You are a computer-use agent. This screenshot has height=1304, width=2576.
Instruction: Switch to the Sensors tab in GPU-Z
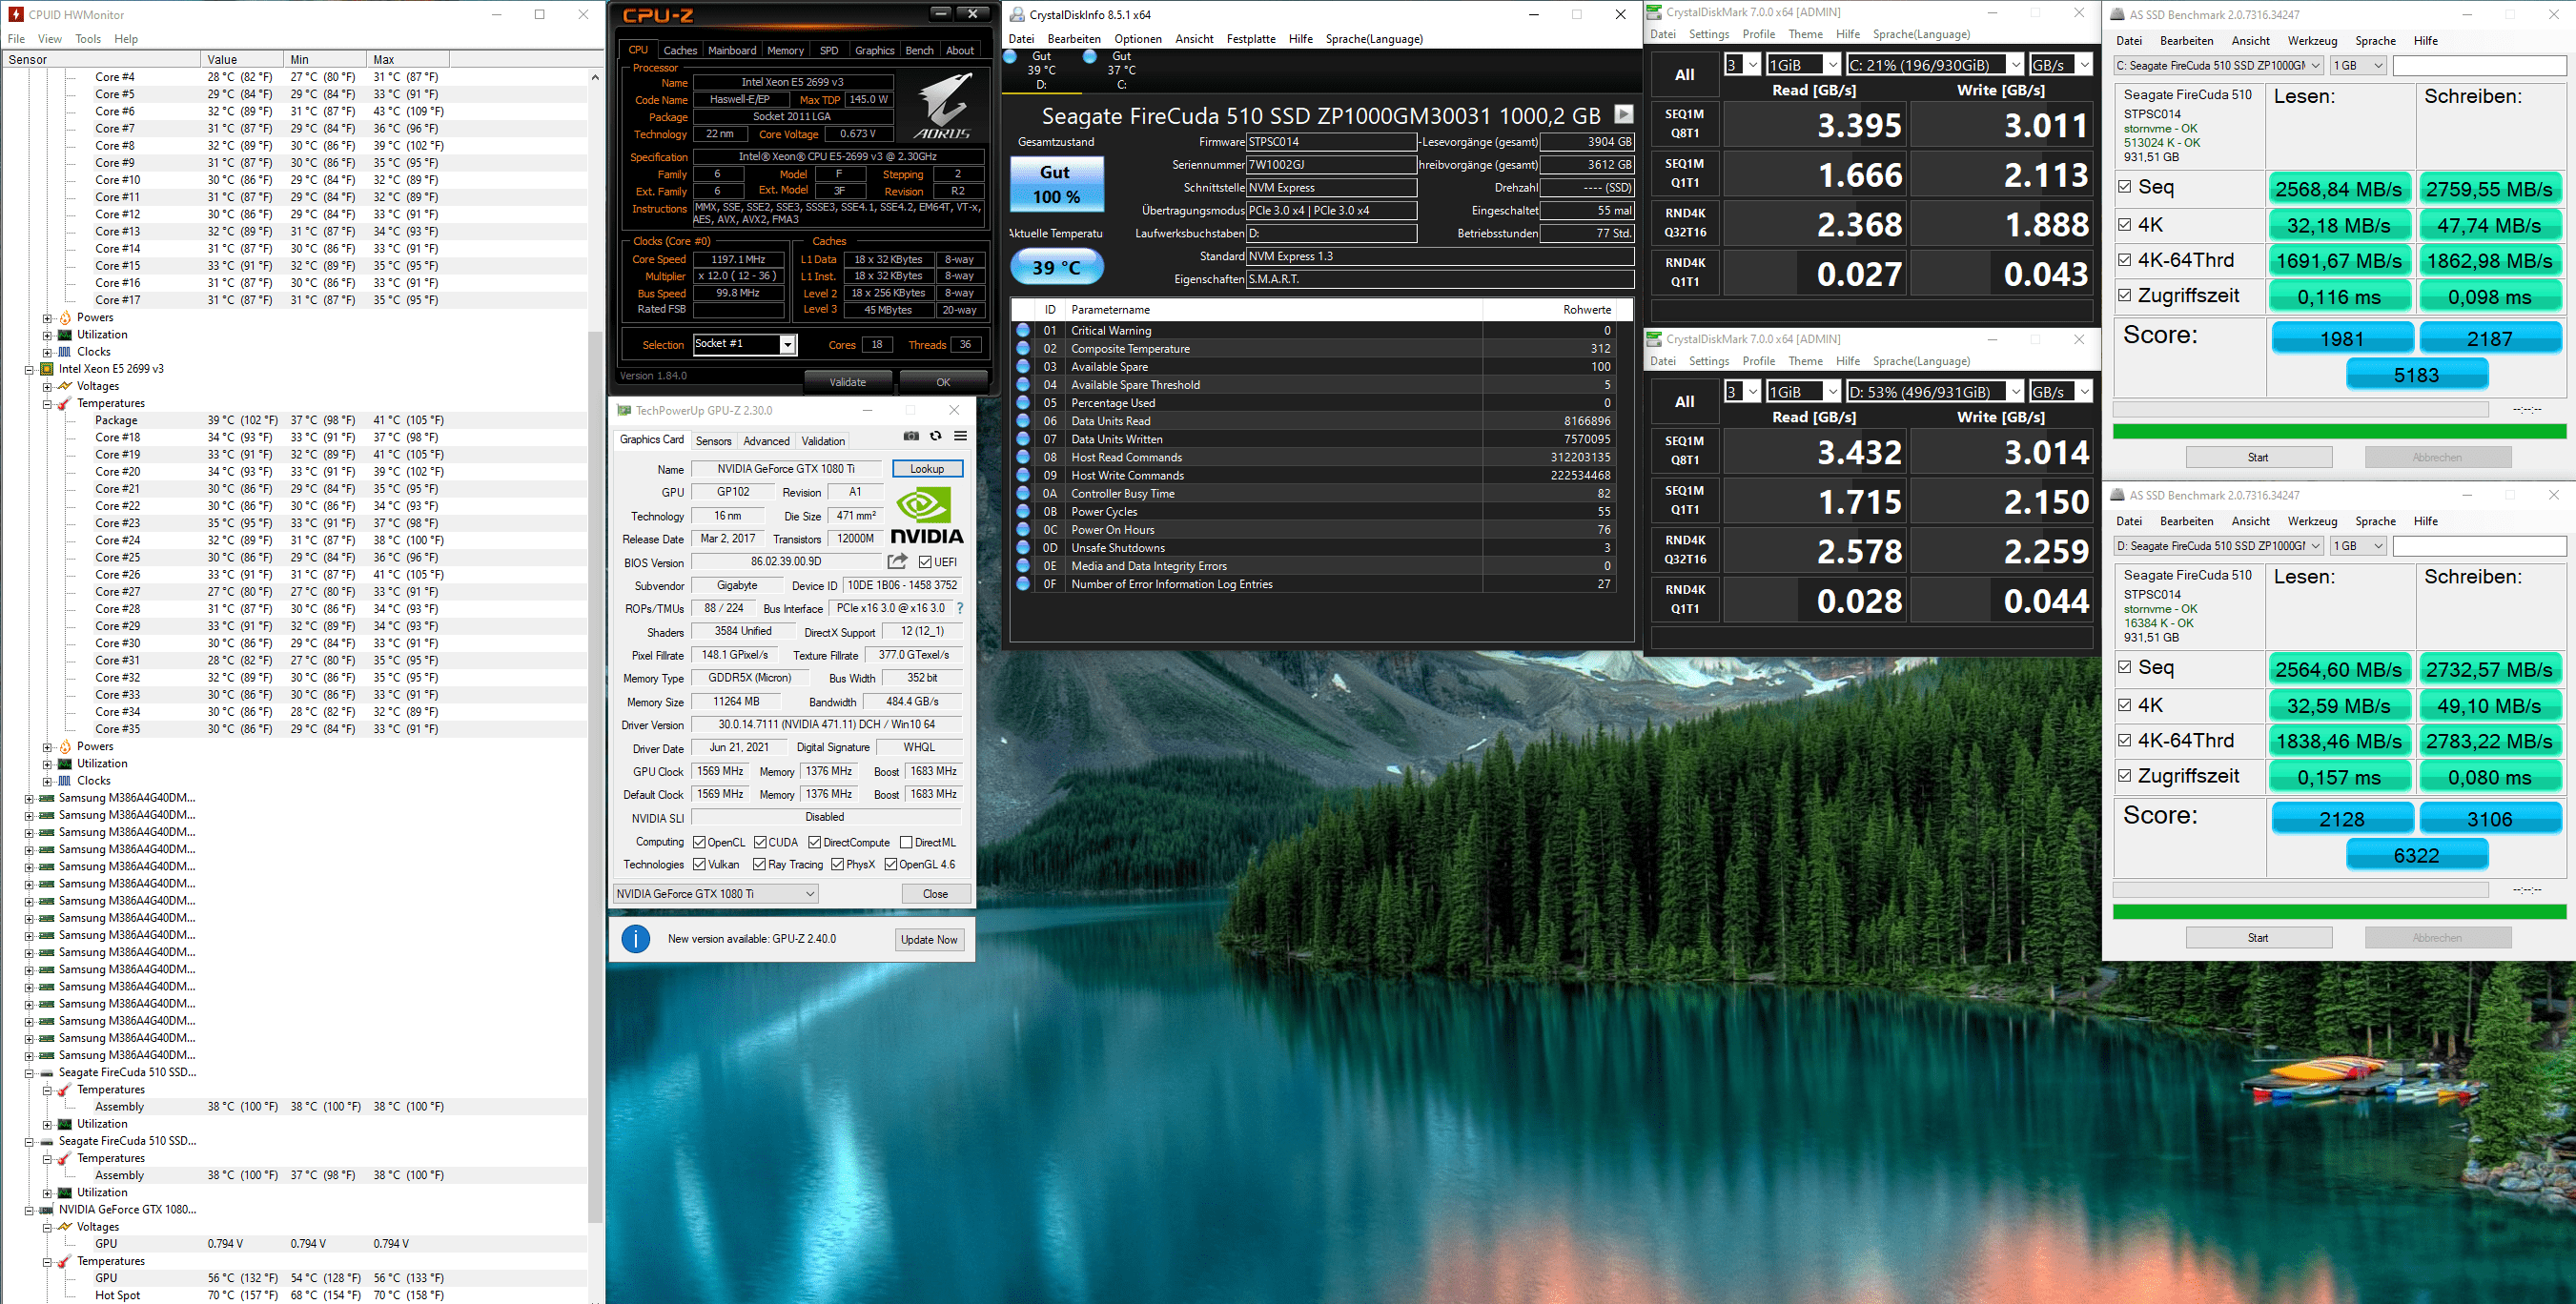[714, 441]
